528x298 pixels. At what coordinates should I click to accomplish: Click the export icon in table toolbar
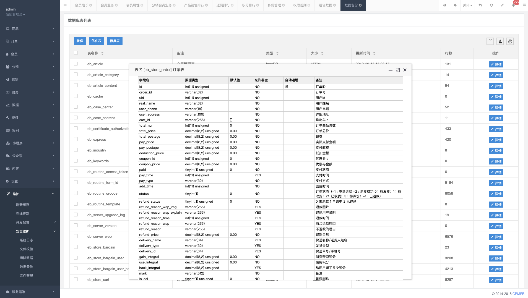(500, 41)
